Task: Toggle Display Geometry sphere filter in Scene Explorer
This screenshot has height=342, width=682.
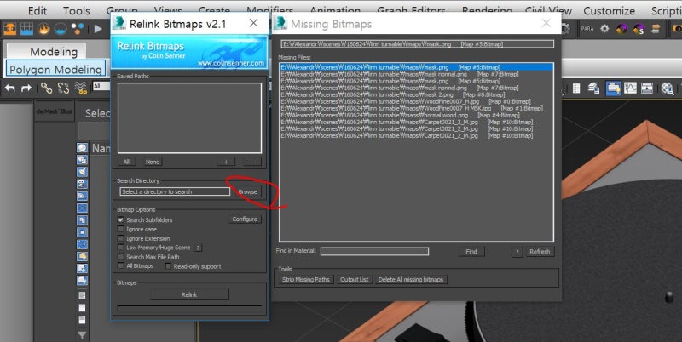Action: pos(82,148)
